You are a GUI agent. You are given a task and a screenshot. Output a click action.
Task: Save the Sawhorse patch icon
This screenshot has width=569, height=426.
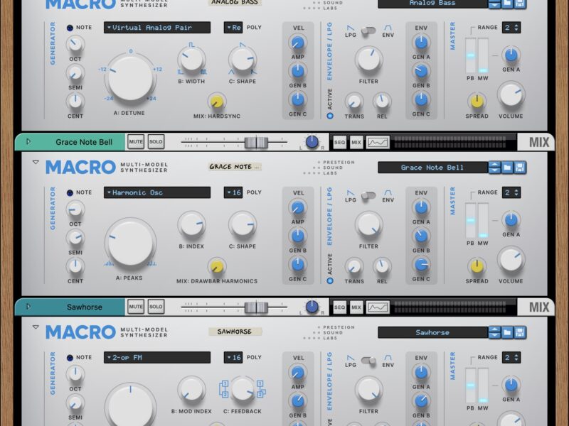pos(520,332)
